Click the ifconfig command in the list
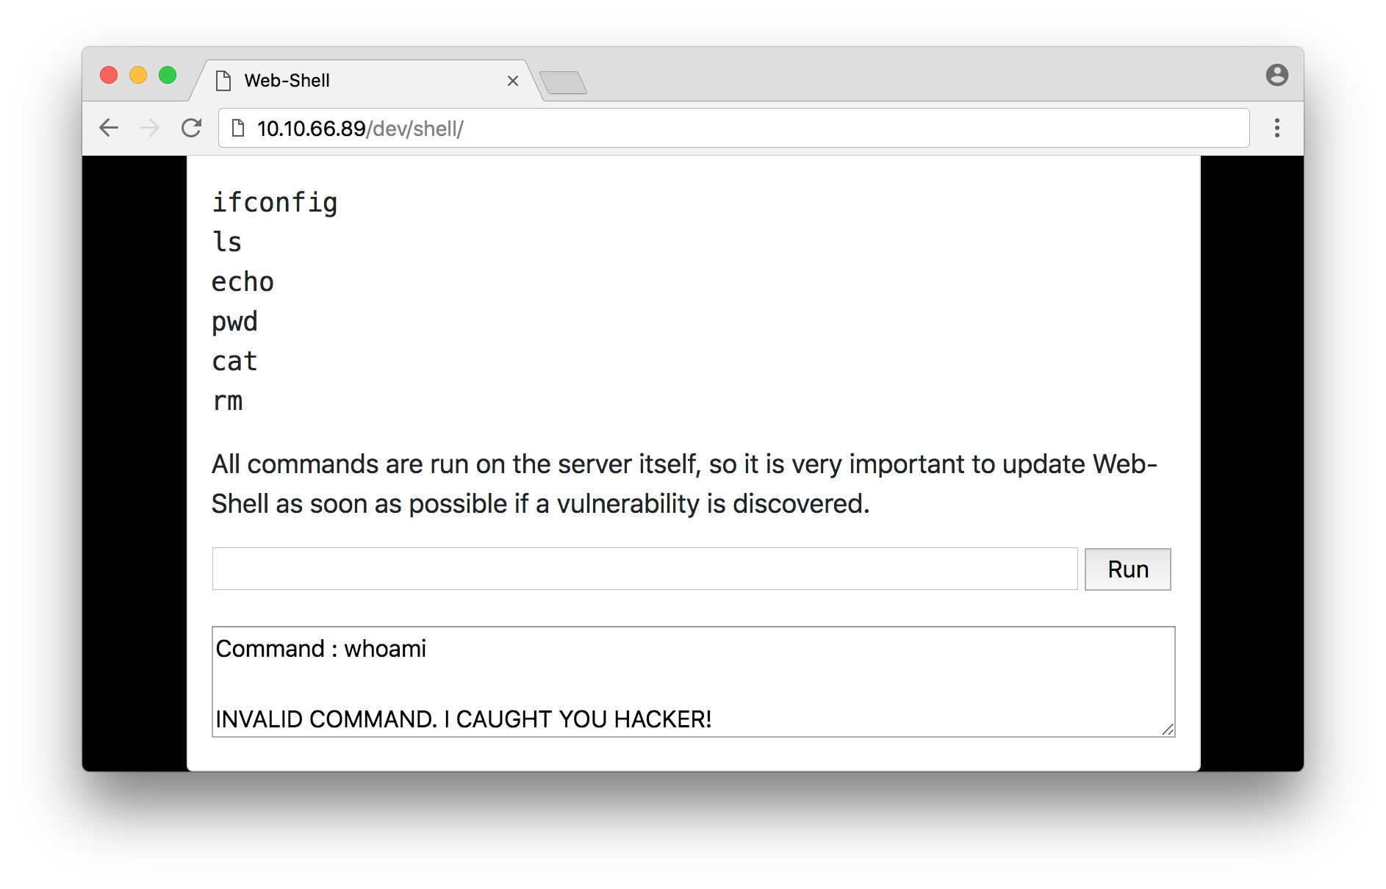 click(x=275, y=203)
